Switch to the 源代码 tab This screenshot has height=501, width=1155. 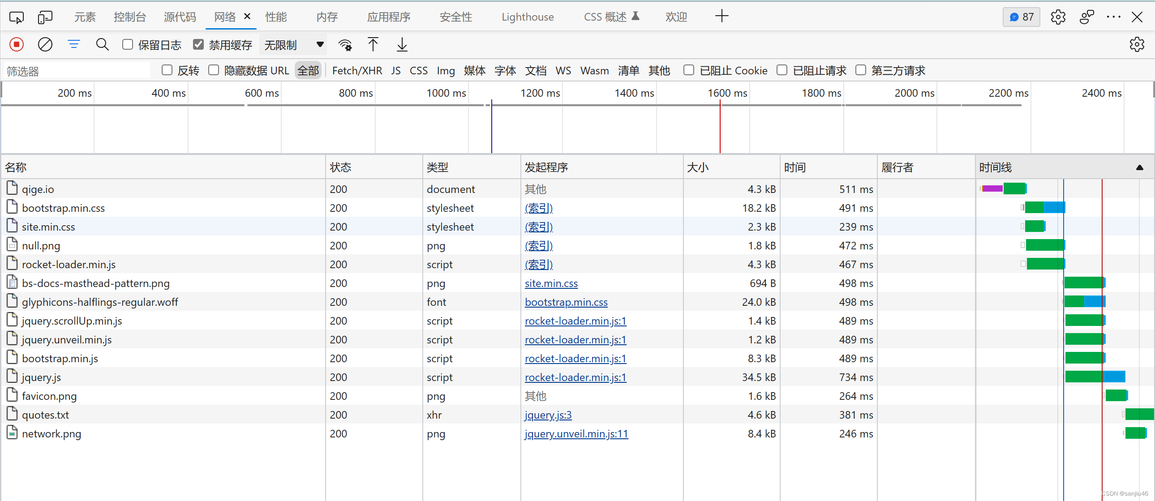pos(180,17)
